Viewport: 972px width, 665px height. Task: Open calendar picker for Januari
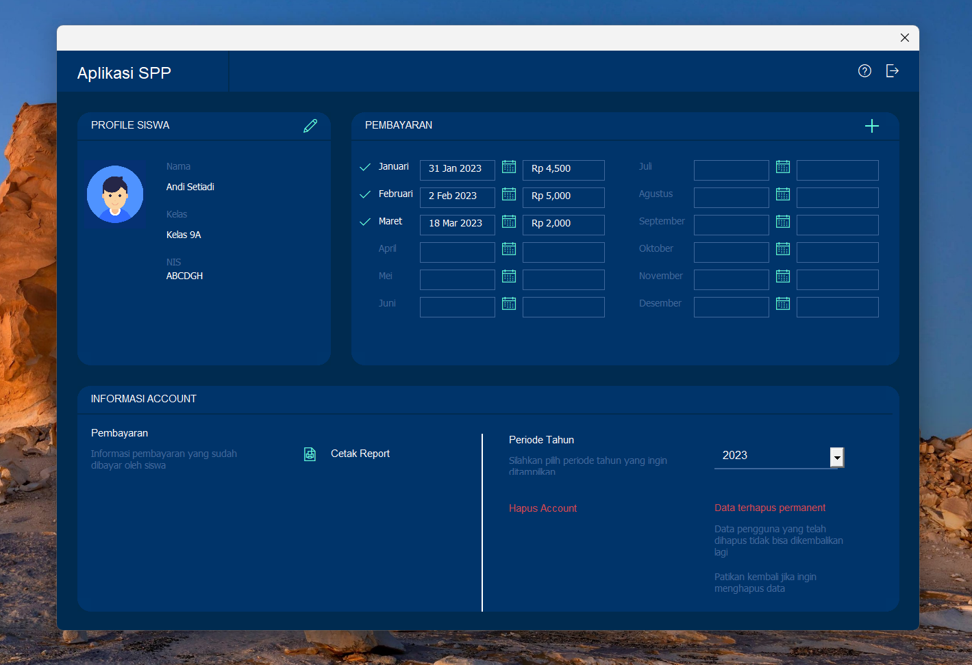tap(509, 167)
